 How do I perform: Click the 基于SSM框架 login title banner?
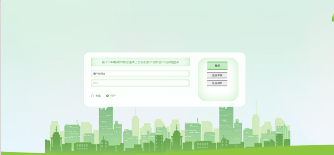(140, 62)
